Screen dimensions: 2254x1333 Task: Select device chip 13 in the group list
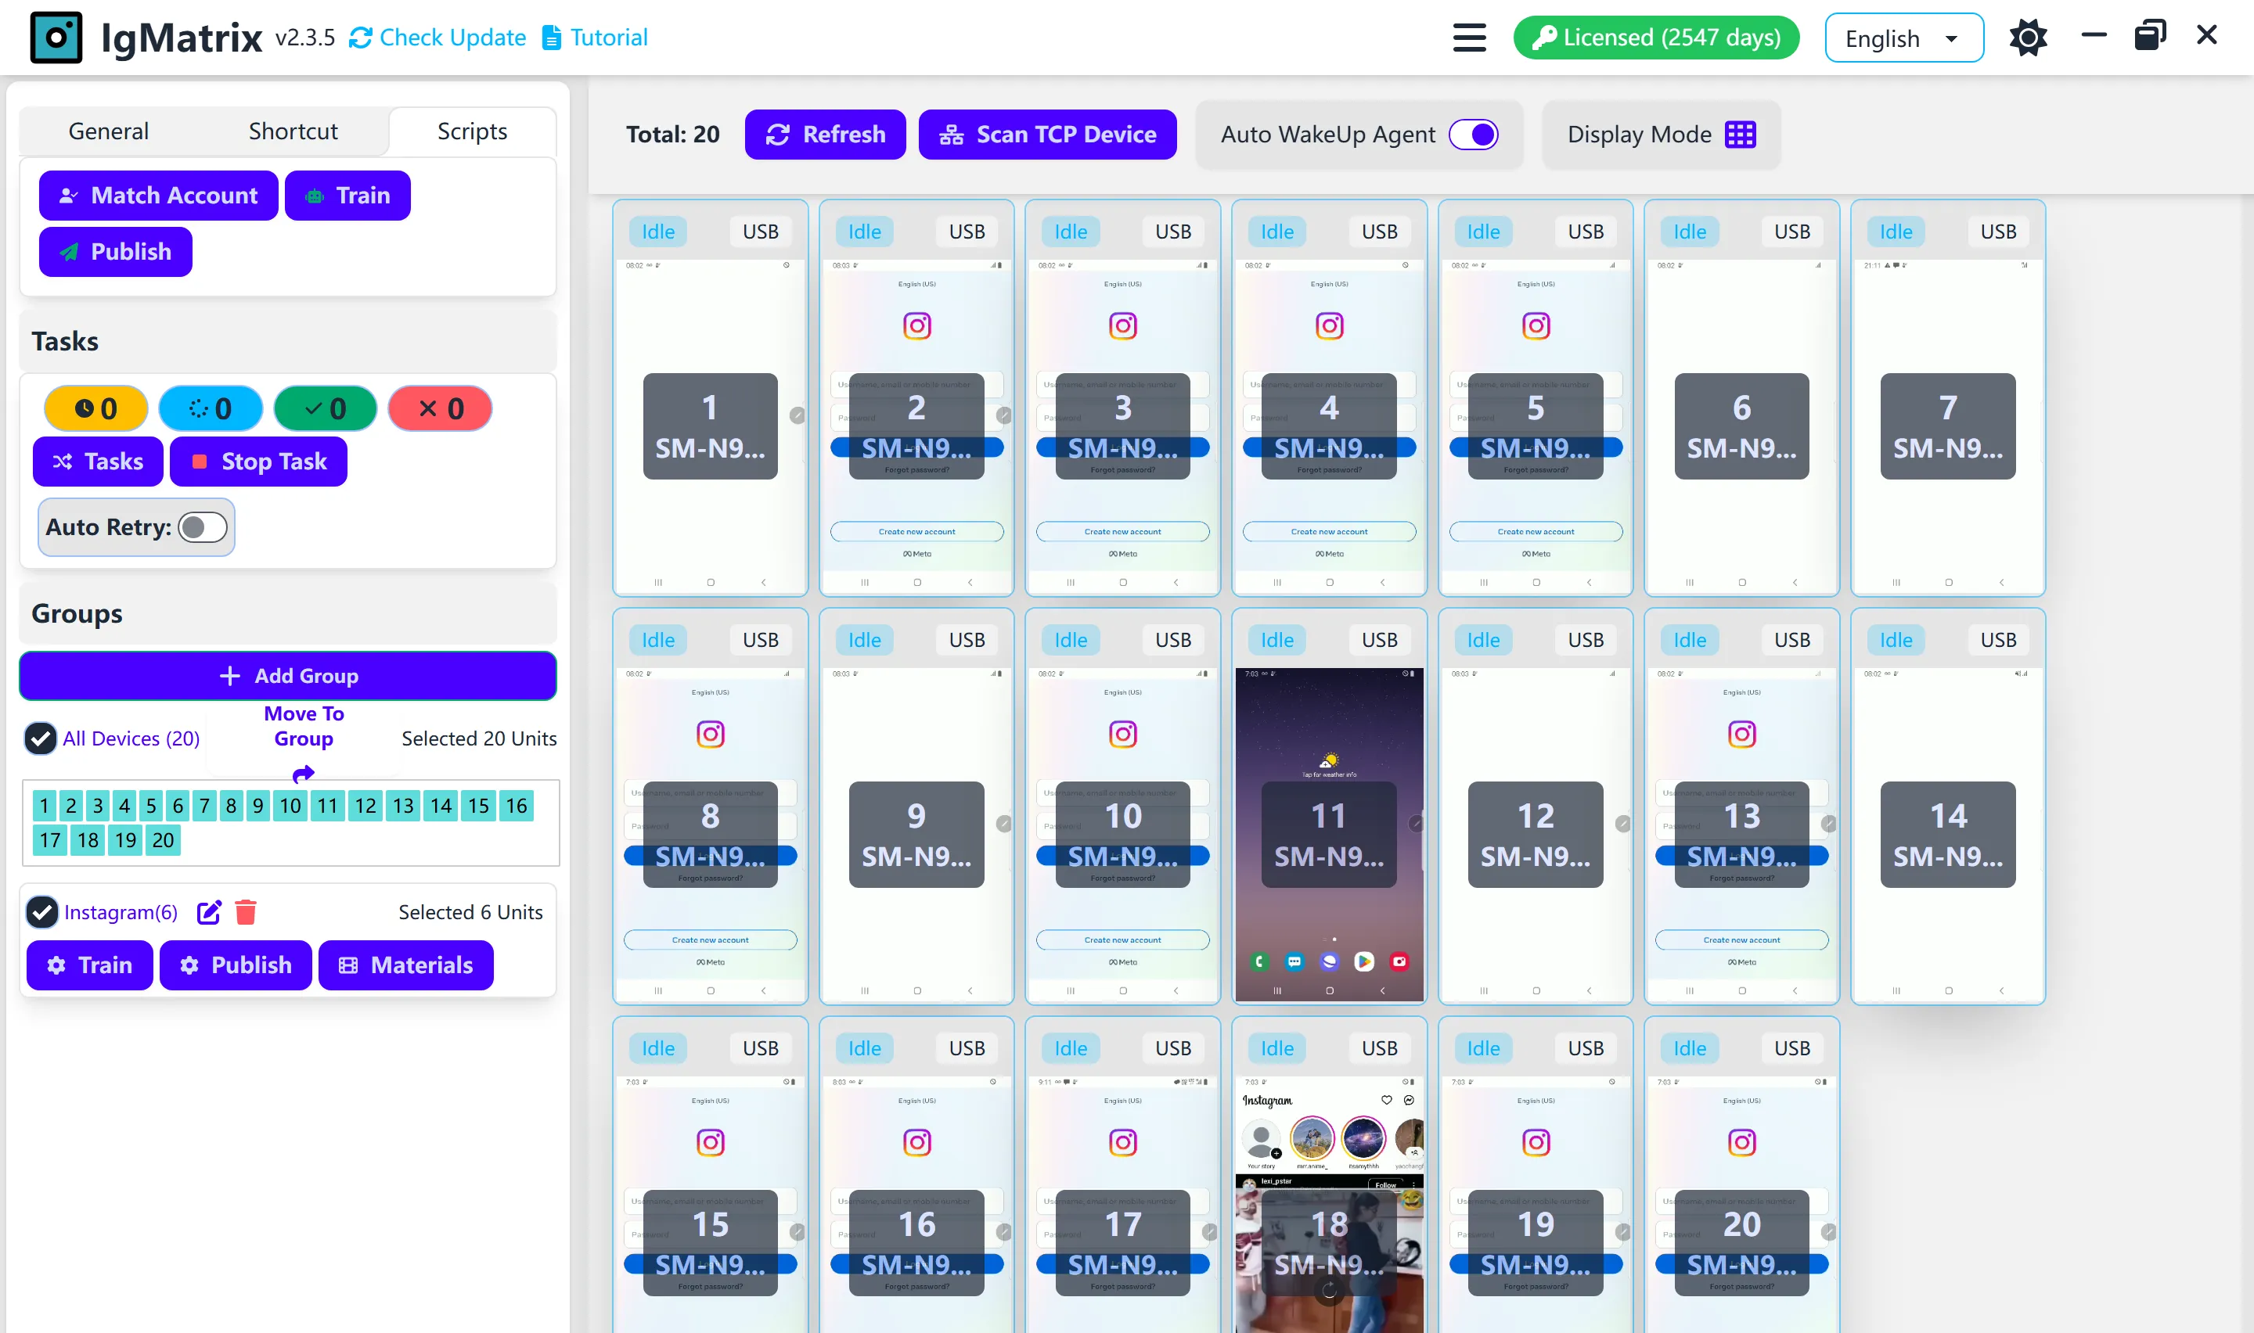point(402,806)
